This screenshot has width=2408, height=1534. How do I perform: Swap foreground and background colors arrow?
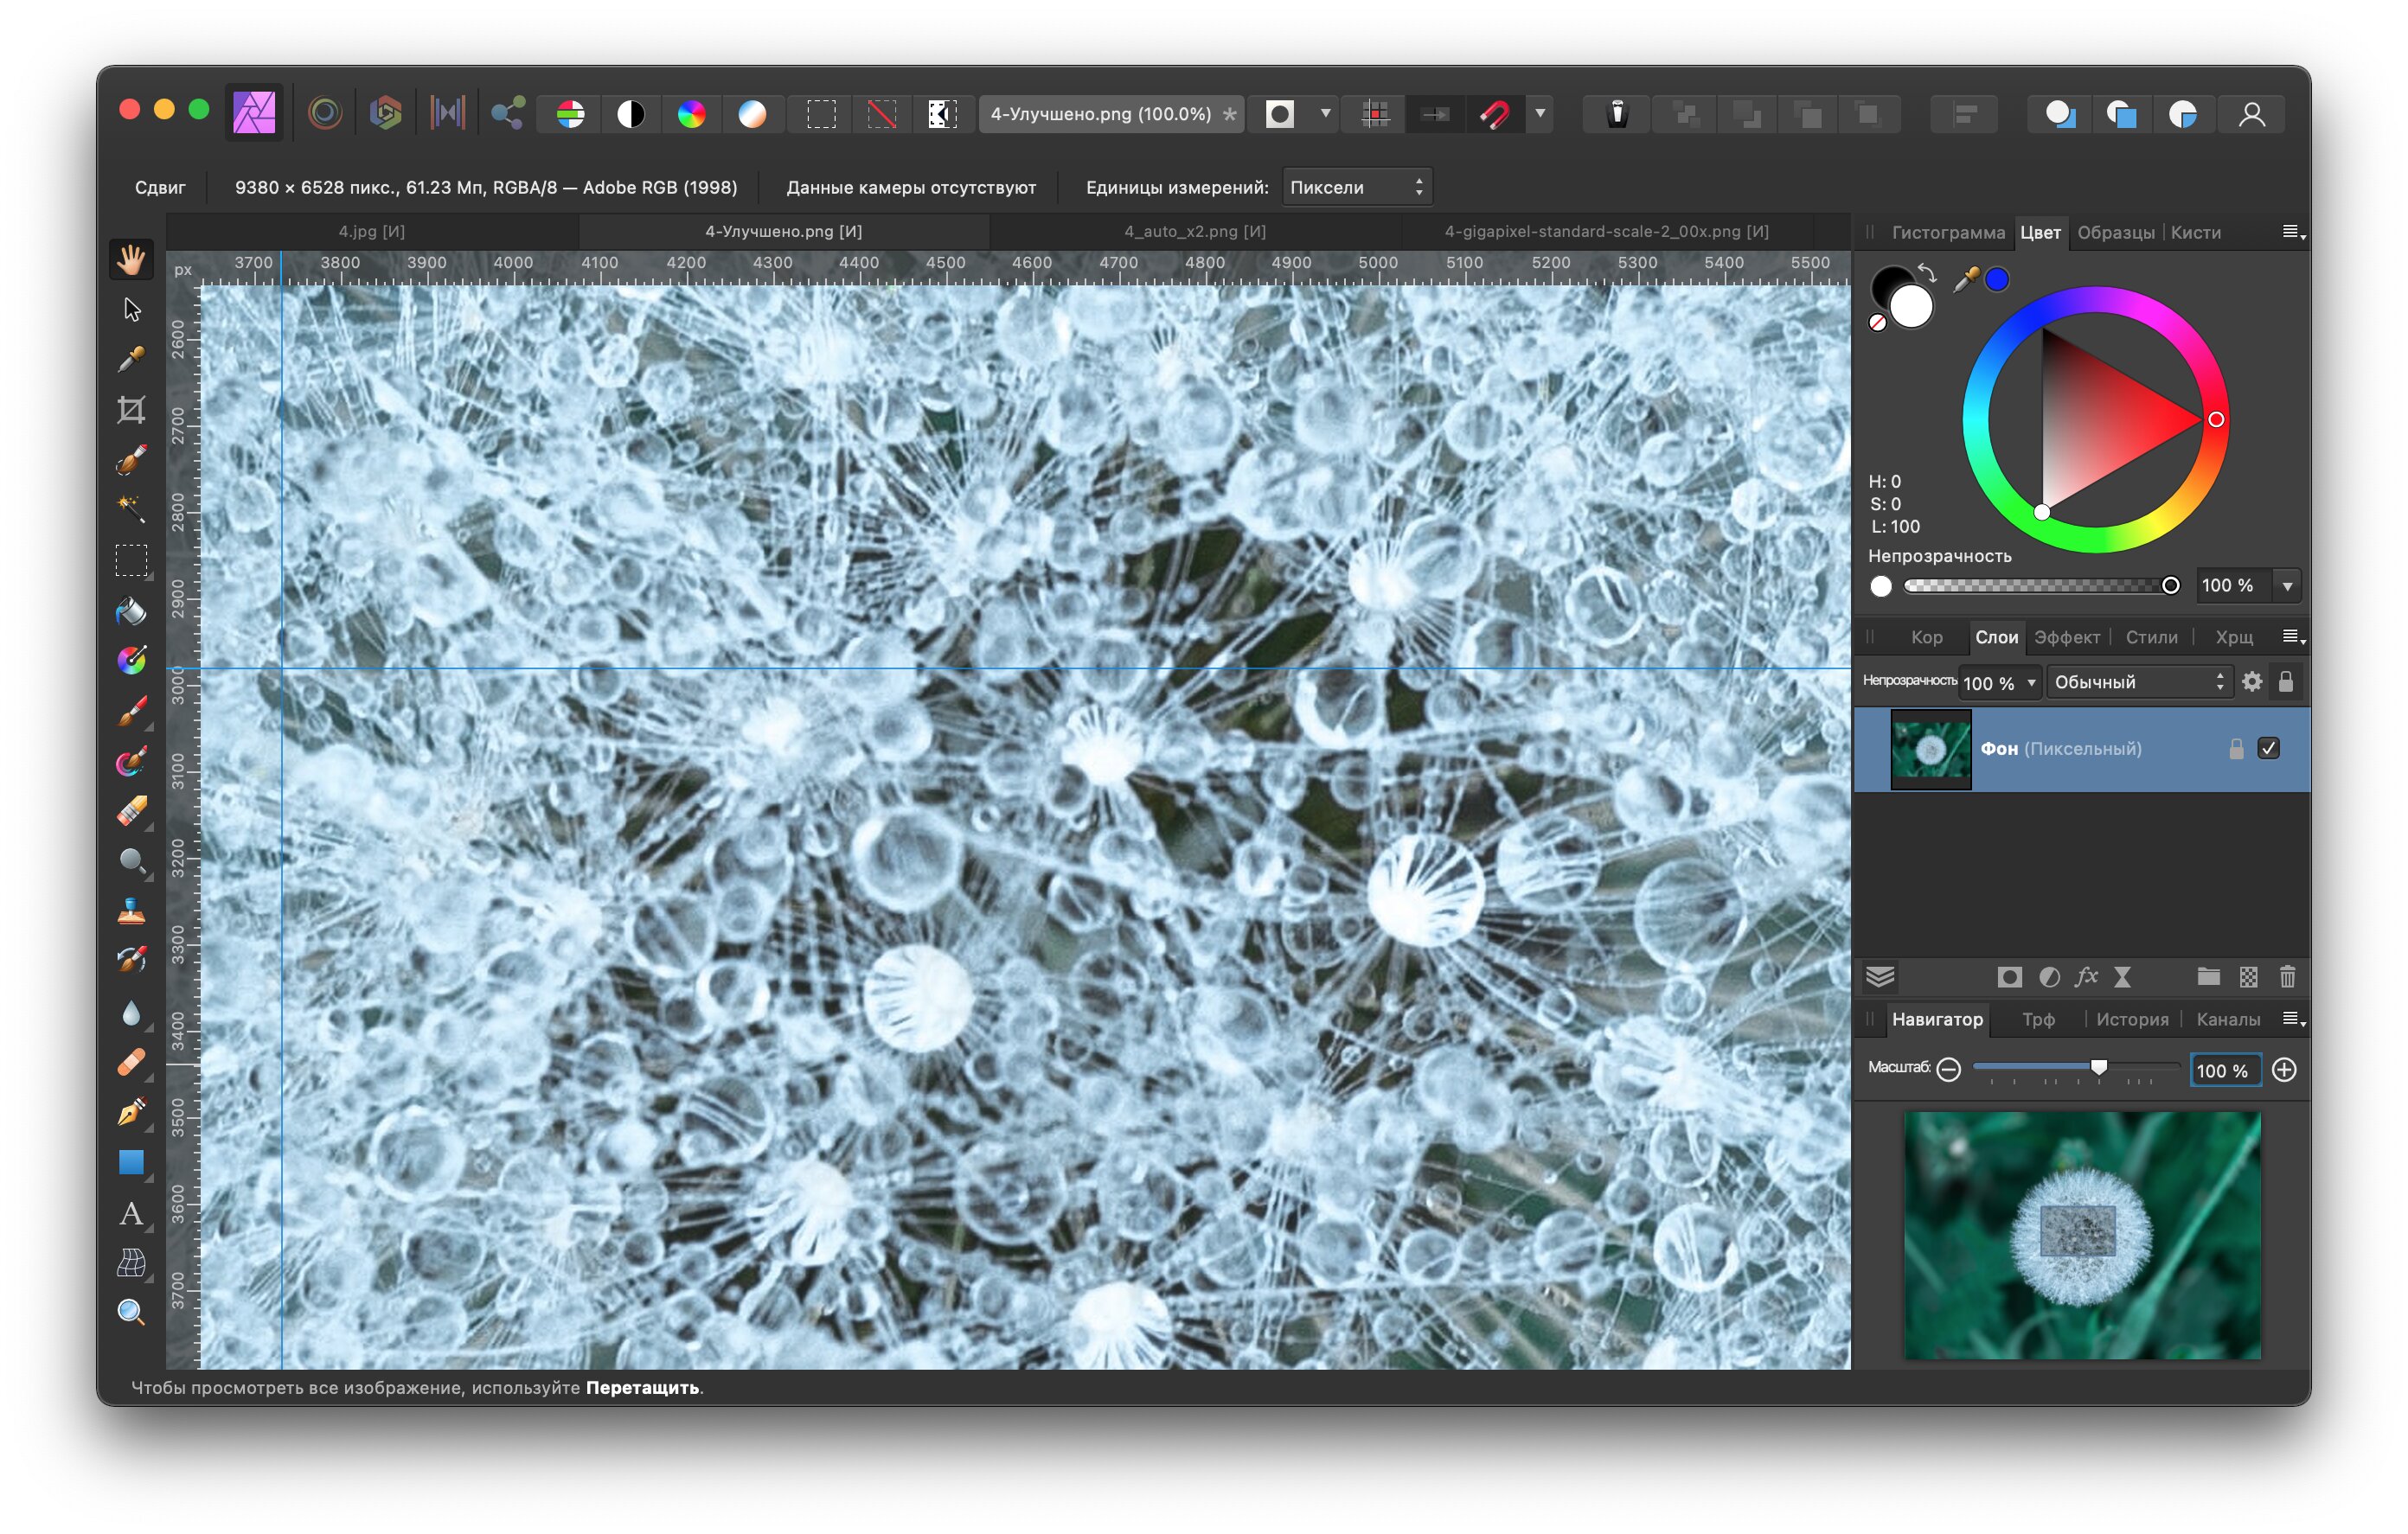click(1927, 272)
